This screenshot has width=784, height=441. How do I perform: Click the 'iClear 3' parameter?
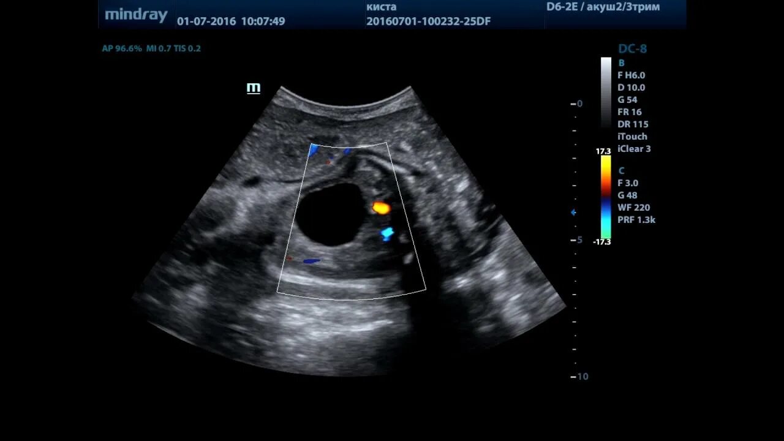635,149
